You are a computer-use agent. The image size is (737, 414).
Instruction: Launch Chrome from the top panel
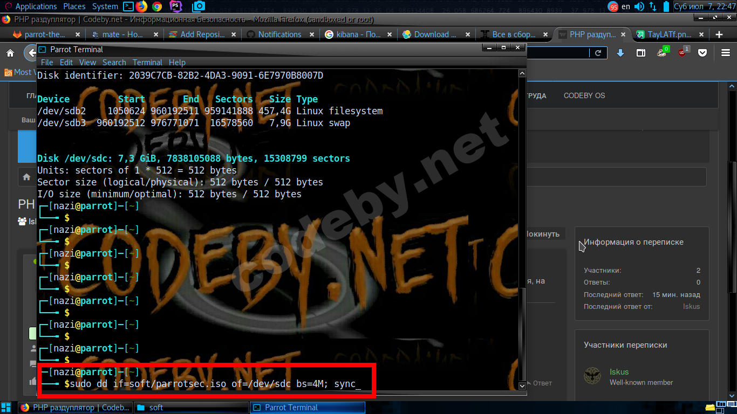(x=157, y=6)
